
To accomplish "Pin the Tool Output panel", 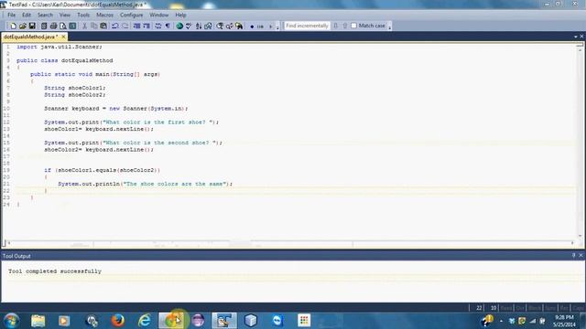I will click(574, 255).
